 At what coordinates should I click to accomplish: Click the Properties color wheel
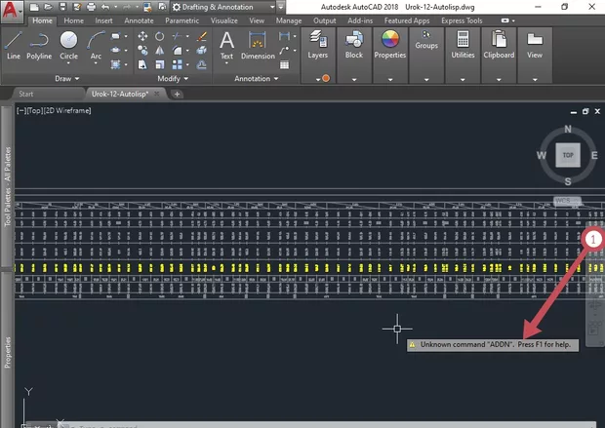coord(390,41)
